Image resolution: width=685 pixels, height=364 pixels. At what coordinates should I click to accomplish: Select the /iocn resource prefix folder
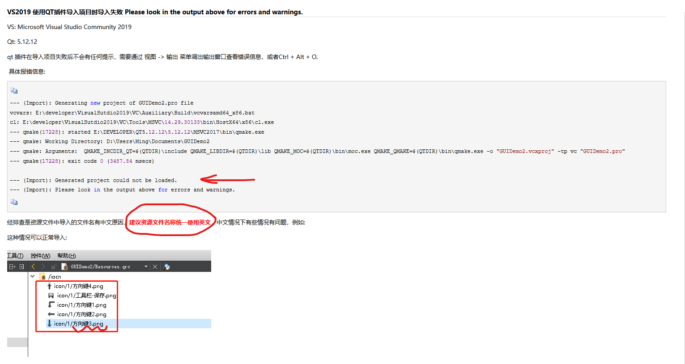click(51, 277)
